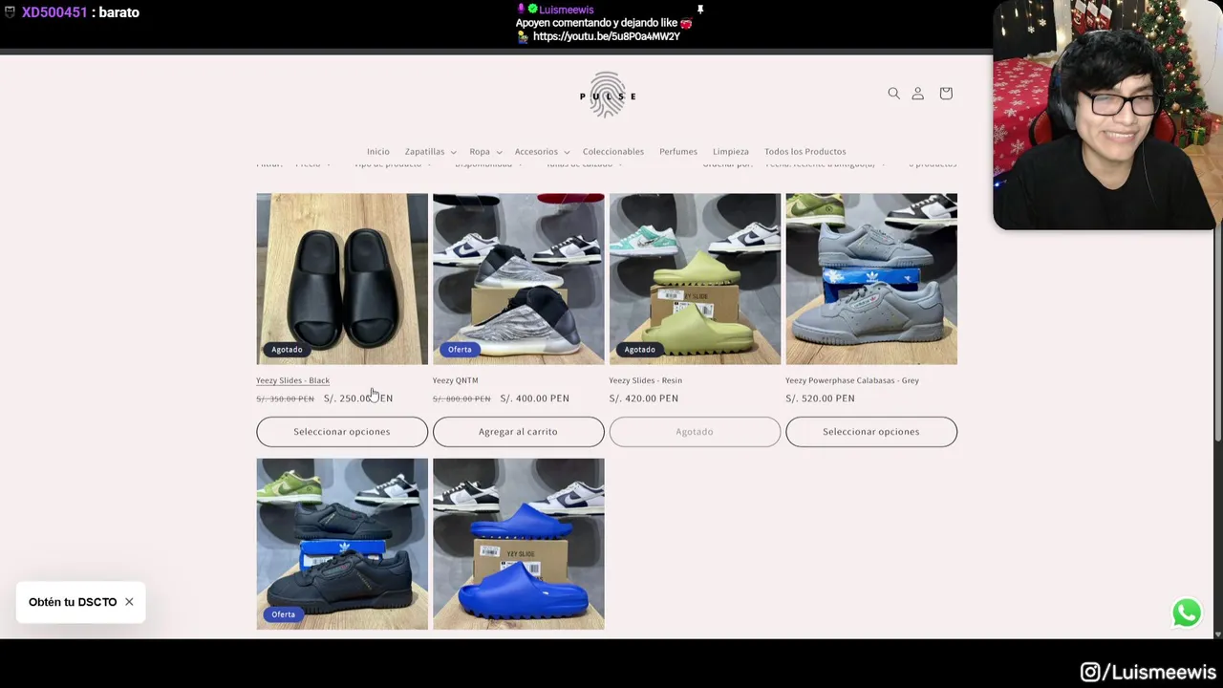
Task: Open the Yeezy Slides - Resin link
Action: [x=646, y=380]
